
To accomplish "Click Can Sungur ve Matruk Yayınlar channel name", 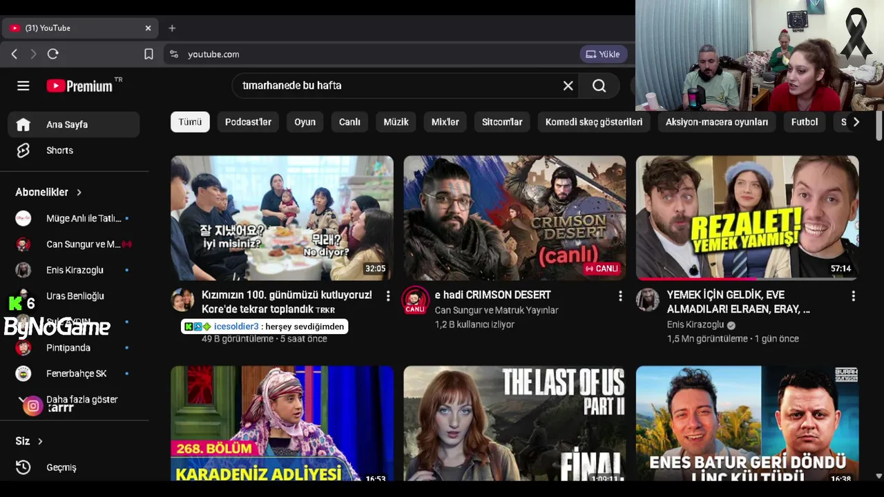I will tap(497, 311).
